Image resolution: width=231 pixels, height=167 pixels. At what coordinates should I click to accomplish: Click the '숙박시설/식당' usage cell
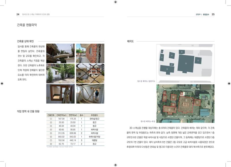[94, 137]
